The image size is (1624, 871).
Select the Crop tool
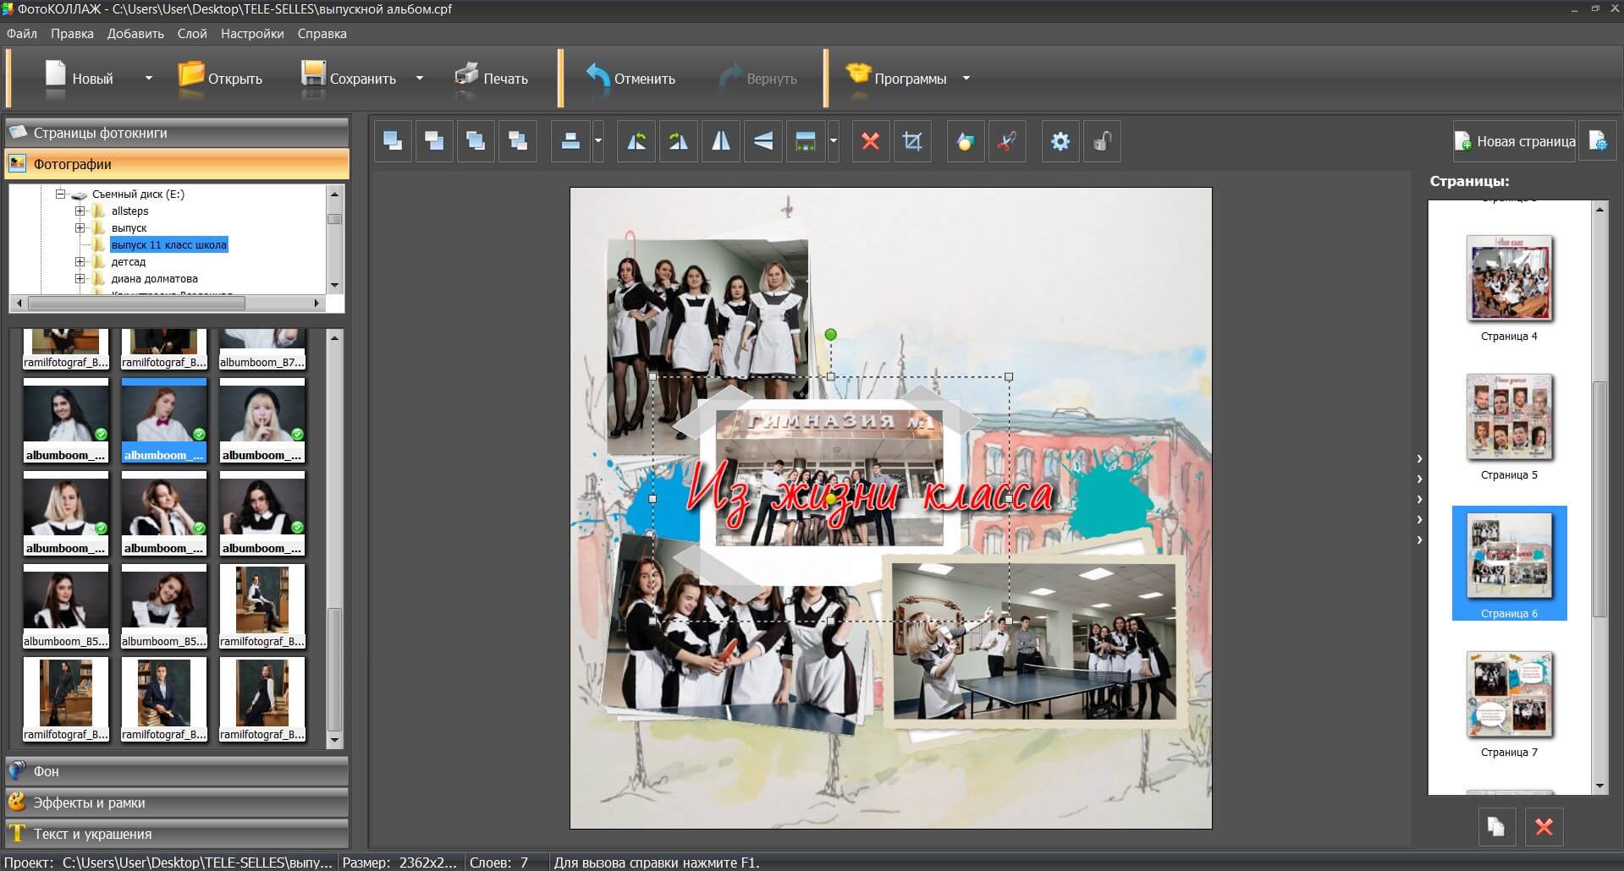(x=912, y=141)
